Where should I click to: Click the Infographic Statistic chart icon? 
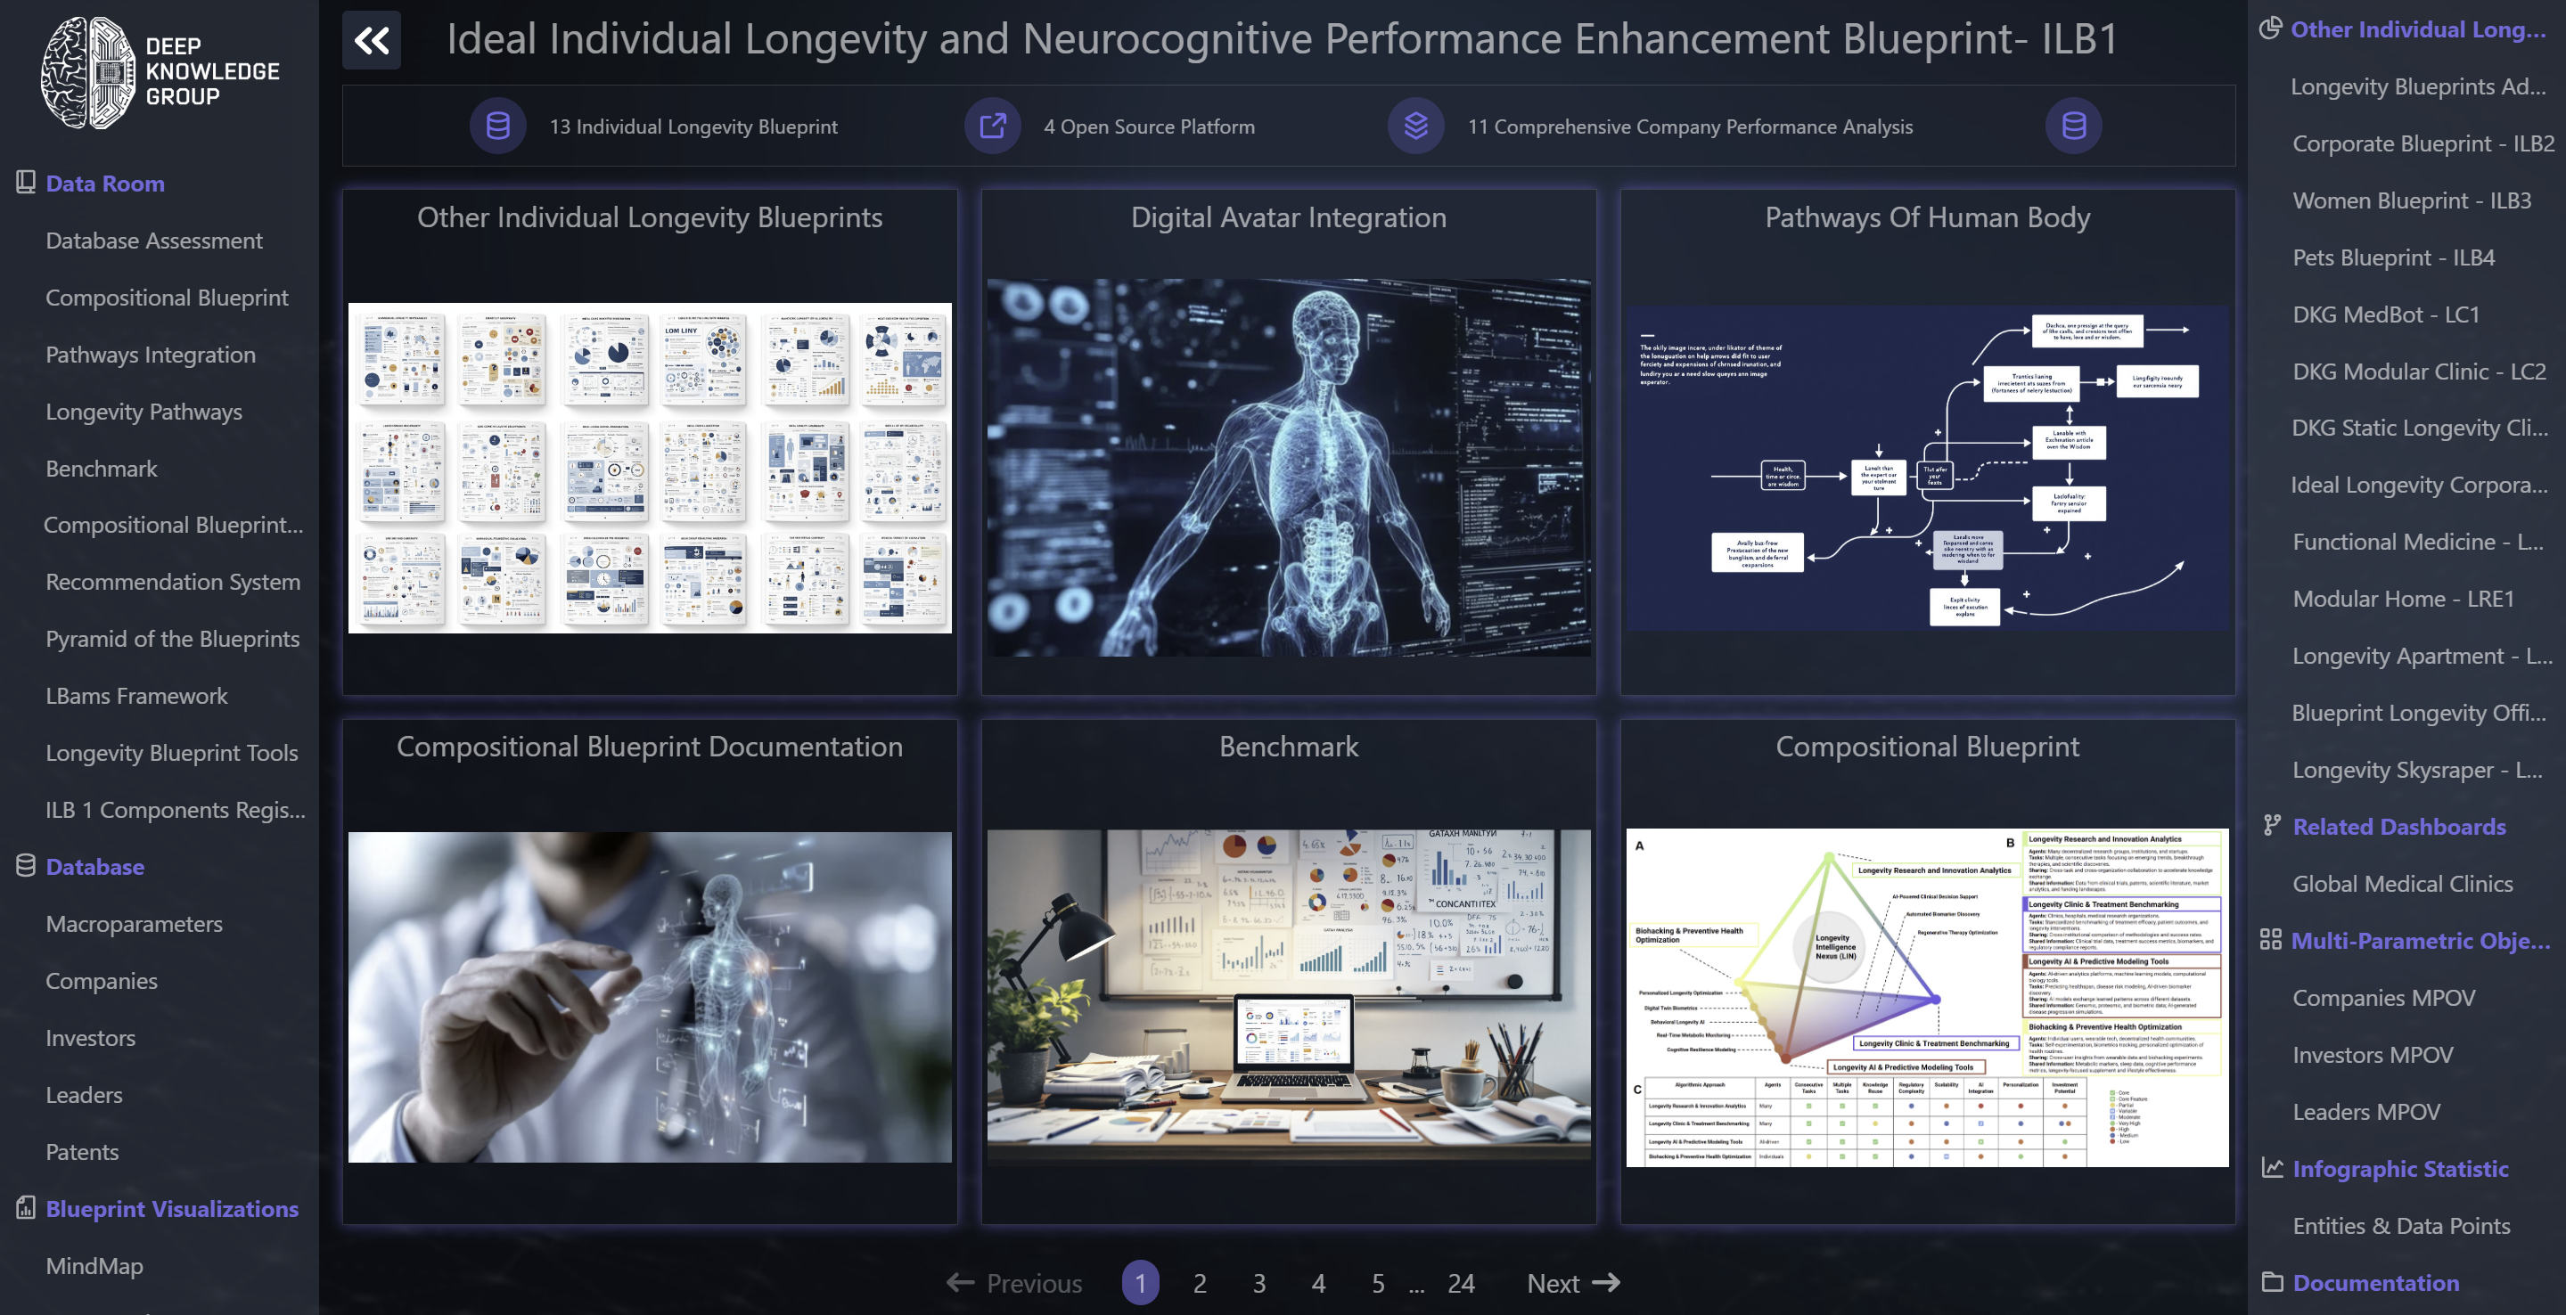[2271, 1168]
